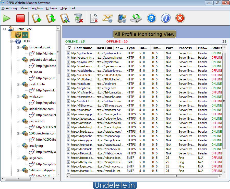Uncheck the https://marduk1.i... row checkbox
This screenshot has height=189, width=230.
[68, 171]
